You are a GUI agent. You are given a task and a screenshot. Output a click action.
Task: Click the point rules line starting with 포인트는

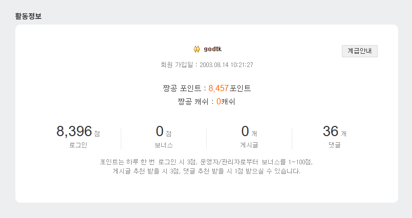coord(206,162)
